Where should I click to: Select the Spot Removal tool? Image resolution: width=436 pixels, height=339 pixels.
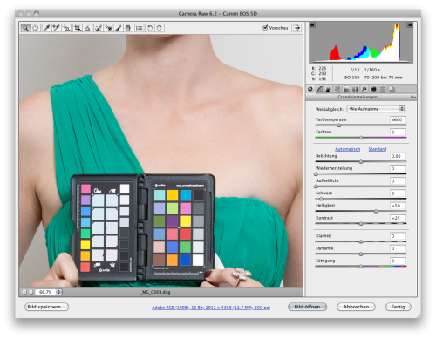[99, 28]
